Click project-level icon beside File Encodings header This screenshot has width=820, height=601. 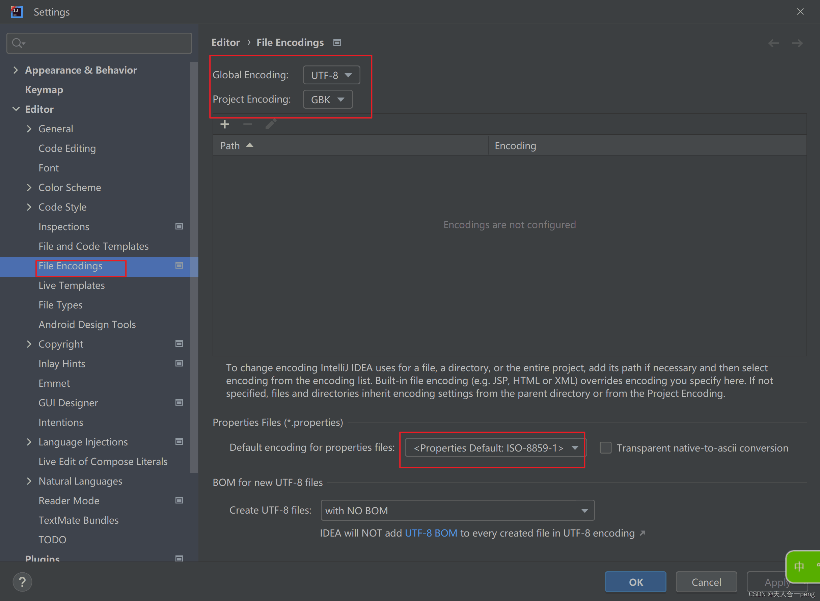pos(337,43)
